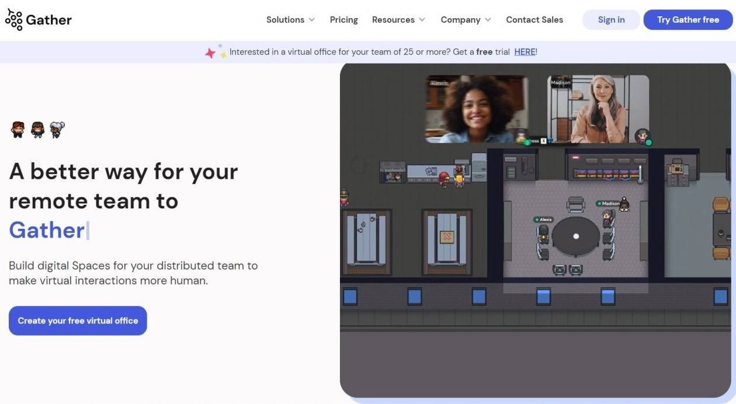Click the sparkle stars banner icon

point(216,51)
